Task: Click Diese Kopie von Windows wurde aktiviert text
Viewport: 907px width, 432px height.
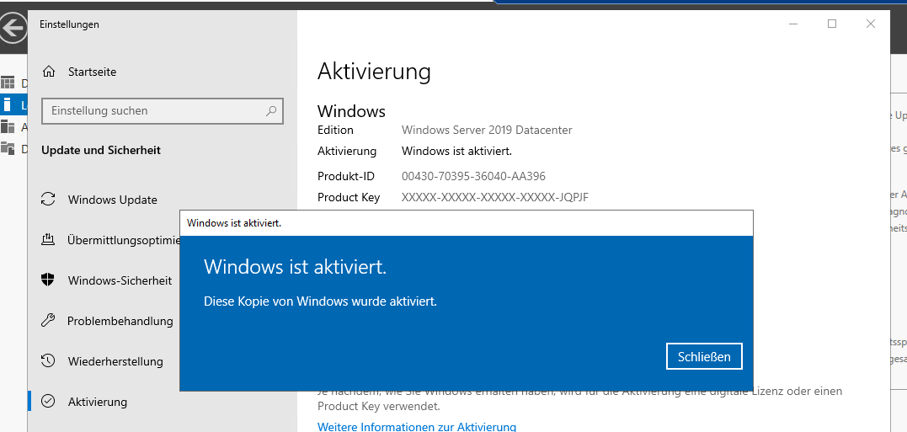Action: click(x=320, y=301)
